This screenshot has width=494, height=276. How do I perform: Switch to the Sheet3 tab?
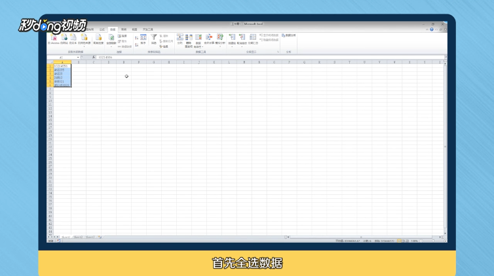click(x=90, y=237)
